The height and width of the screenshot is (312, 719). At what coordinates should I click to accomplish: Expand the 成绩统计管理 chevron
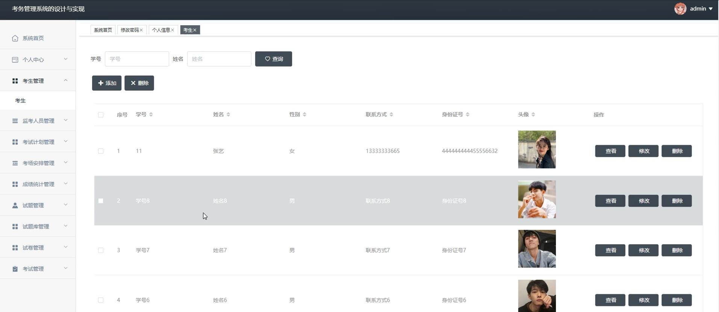(66, 183)
